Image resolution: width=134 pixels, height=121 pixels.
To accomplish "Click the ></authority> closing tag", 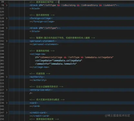I will (x=38, y=80).
